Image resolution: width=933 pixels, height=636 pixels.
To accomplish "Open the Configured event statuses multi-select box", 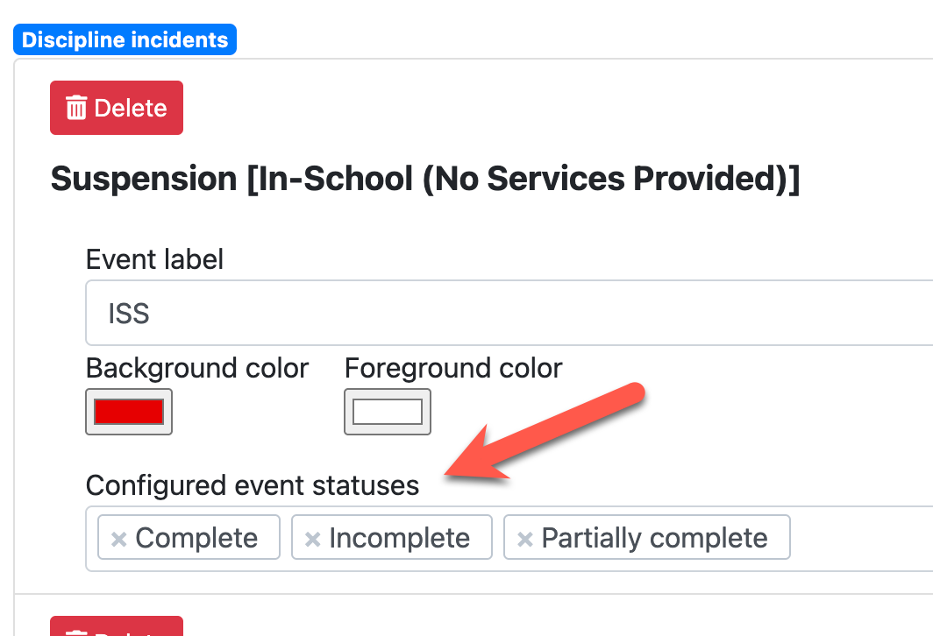I will [x=859, y=539].
